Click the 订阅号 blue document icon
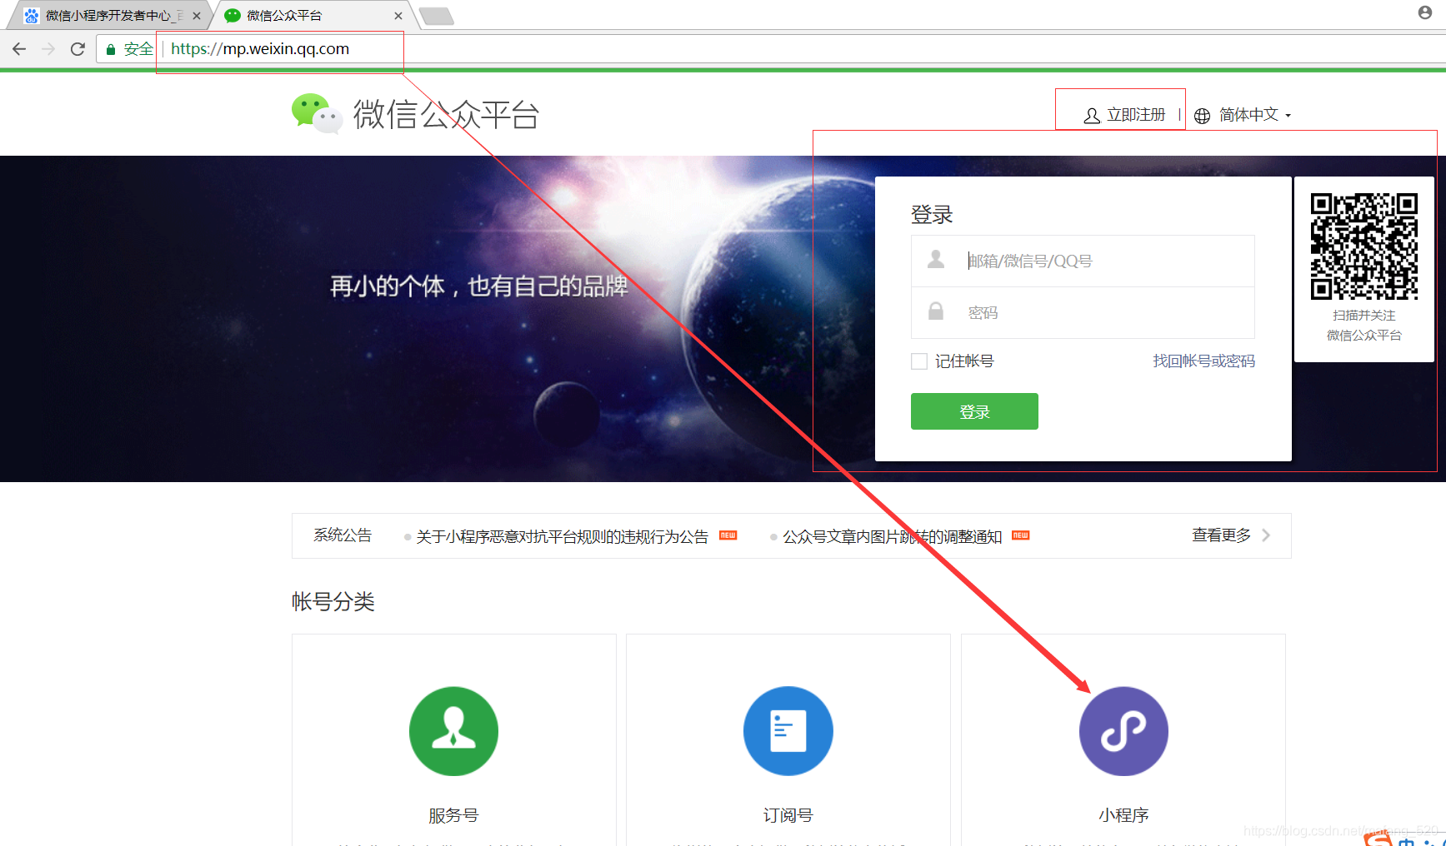The image size is (1446, 846). pos(788,731)
